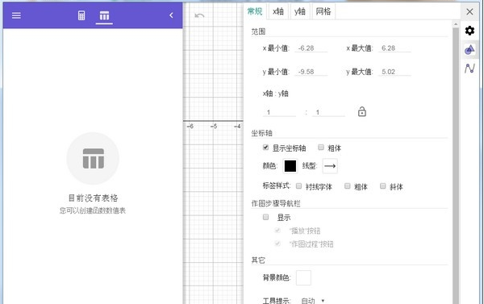Click the empty table placeholder icon

[93, 158]
